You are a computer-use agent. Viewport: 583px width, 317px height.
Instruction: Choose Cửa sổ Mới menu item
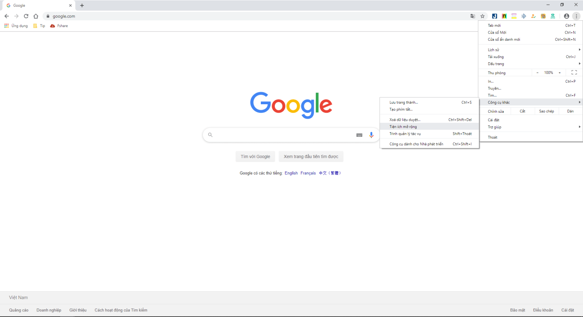coord(531,33)
